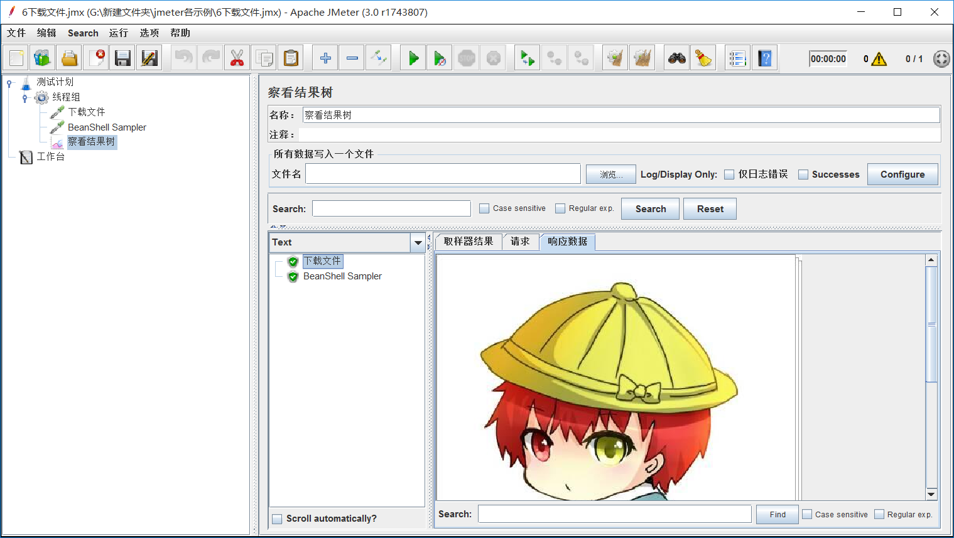This screenshot has width=954, height=538.
Task: Click the Cut scissors icon
Action: tap(237, 58)
